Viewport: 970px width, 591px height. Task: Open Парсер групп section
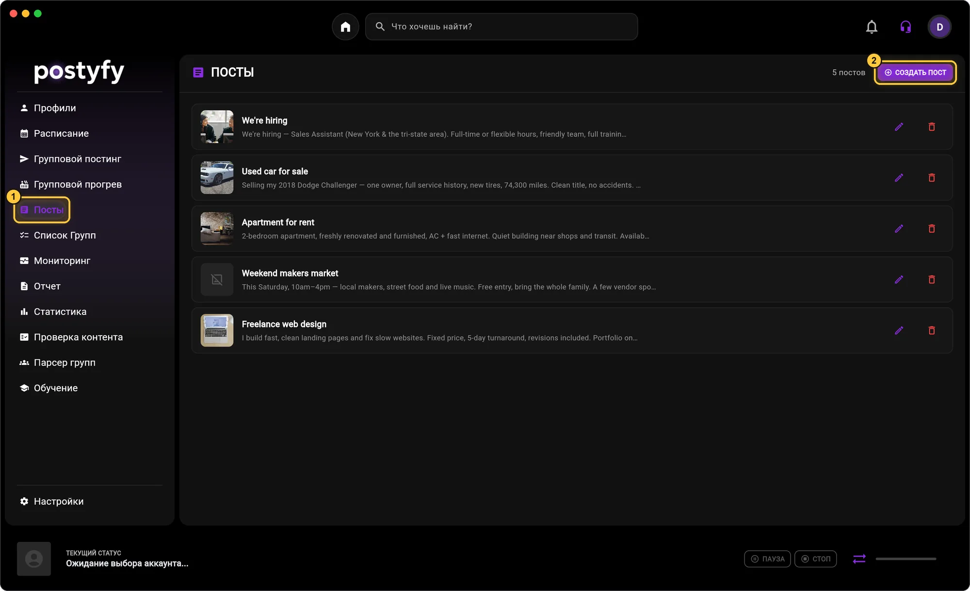[x=57, y=363]
